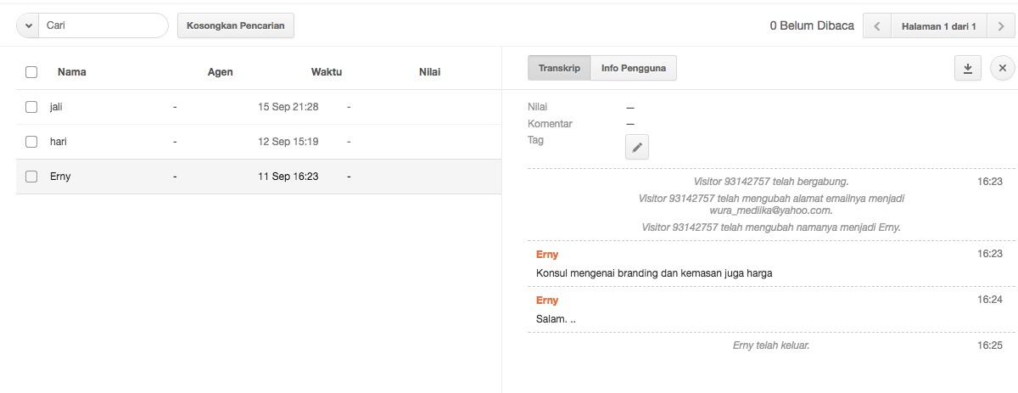Check the box for jali

point(31,107)
